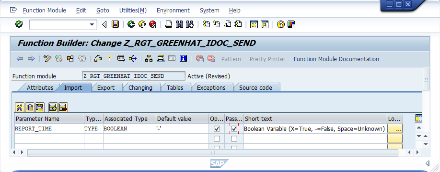440x172 pixels.
Task: Click the Check syntax spiral icon
Action: [x=82, y=58]
